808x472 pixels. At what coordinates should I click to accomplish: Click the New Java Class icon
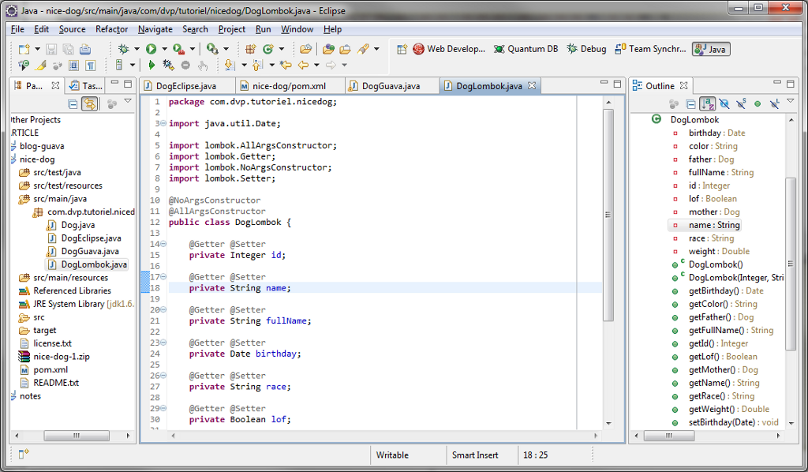point(268,49)
